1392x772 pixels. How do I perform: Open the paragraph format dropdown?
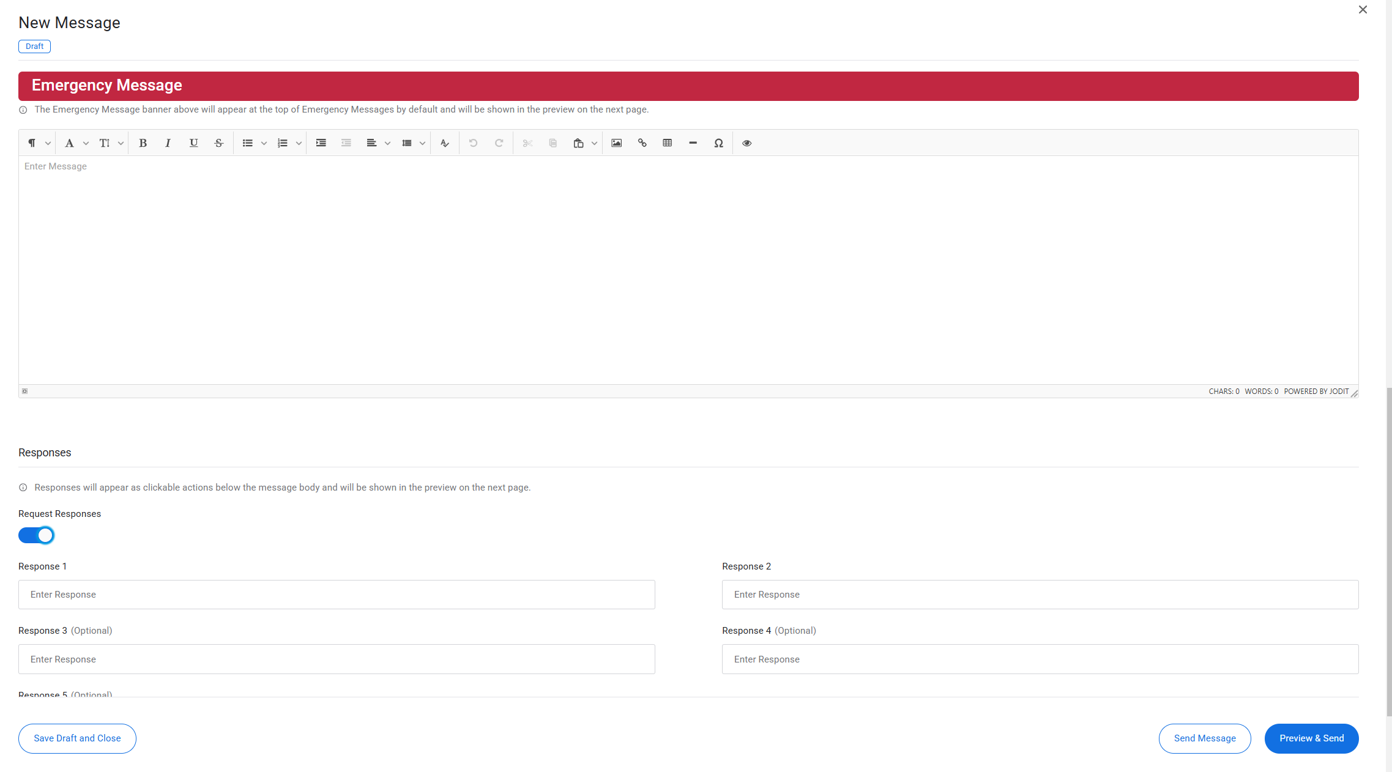(x=47, y=143)
